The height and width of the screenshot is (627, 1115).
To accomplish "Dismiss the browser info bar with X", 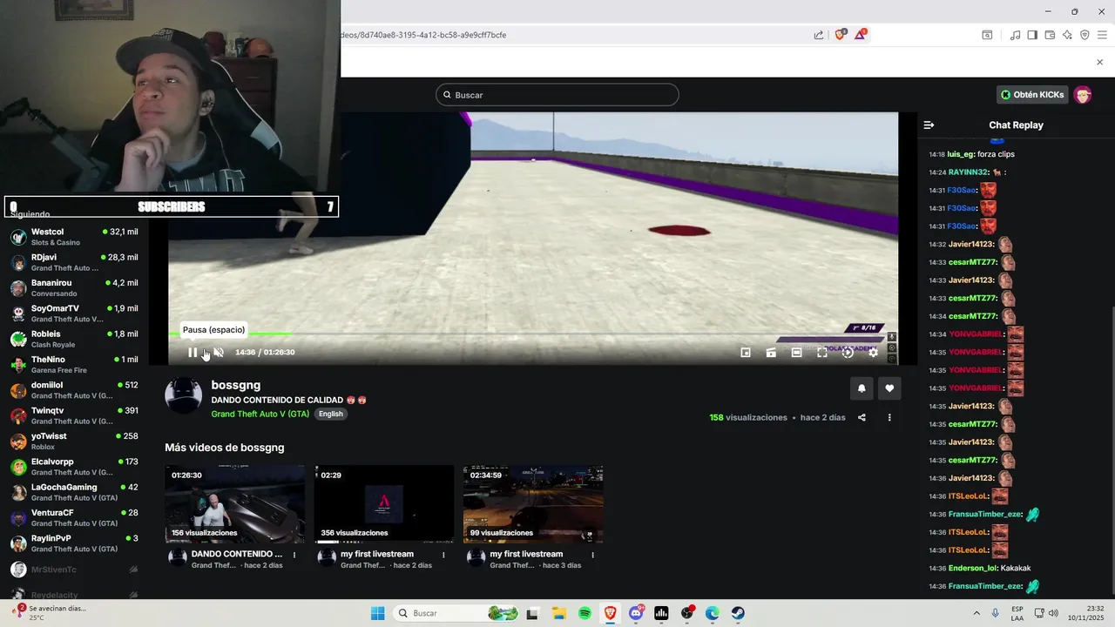I will pyautogui.click(x=1099, y=62).
